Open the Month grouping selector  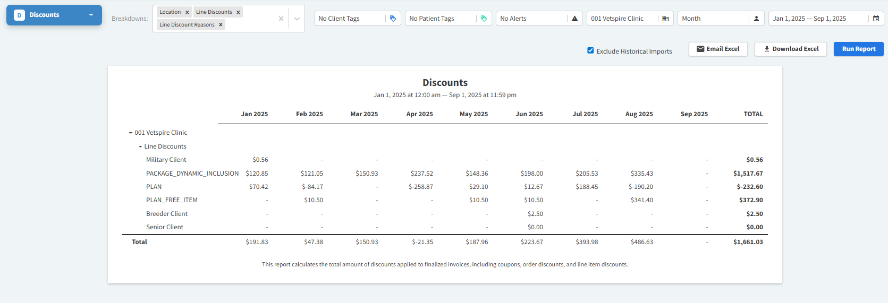(712, 19)
